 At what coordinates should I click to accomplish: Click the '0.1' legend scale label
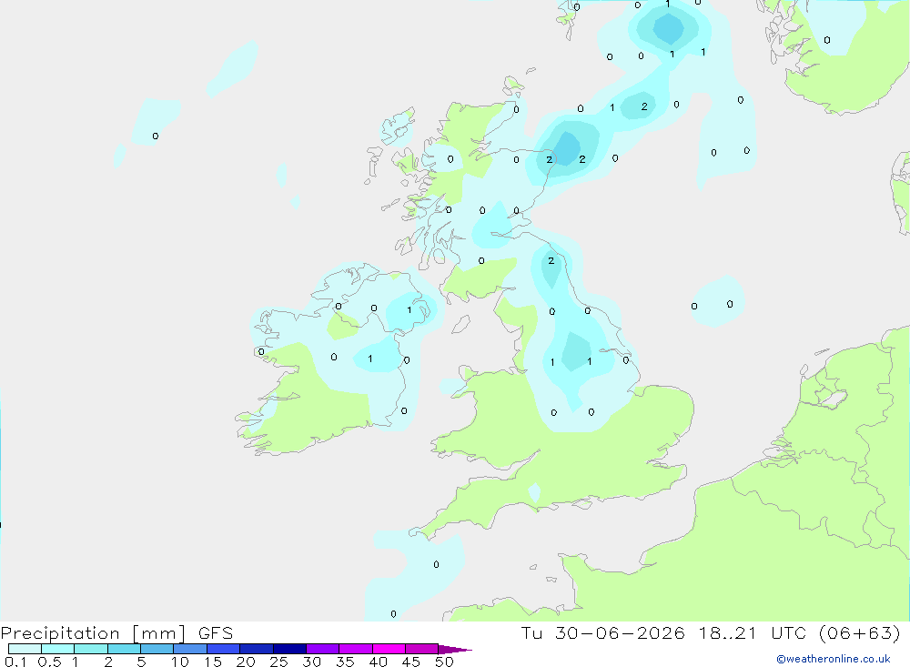(15, 662)
